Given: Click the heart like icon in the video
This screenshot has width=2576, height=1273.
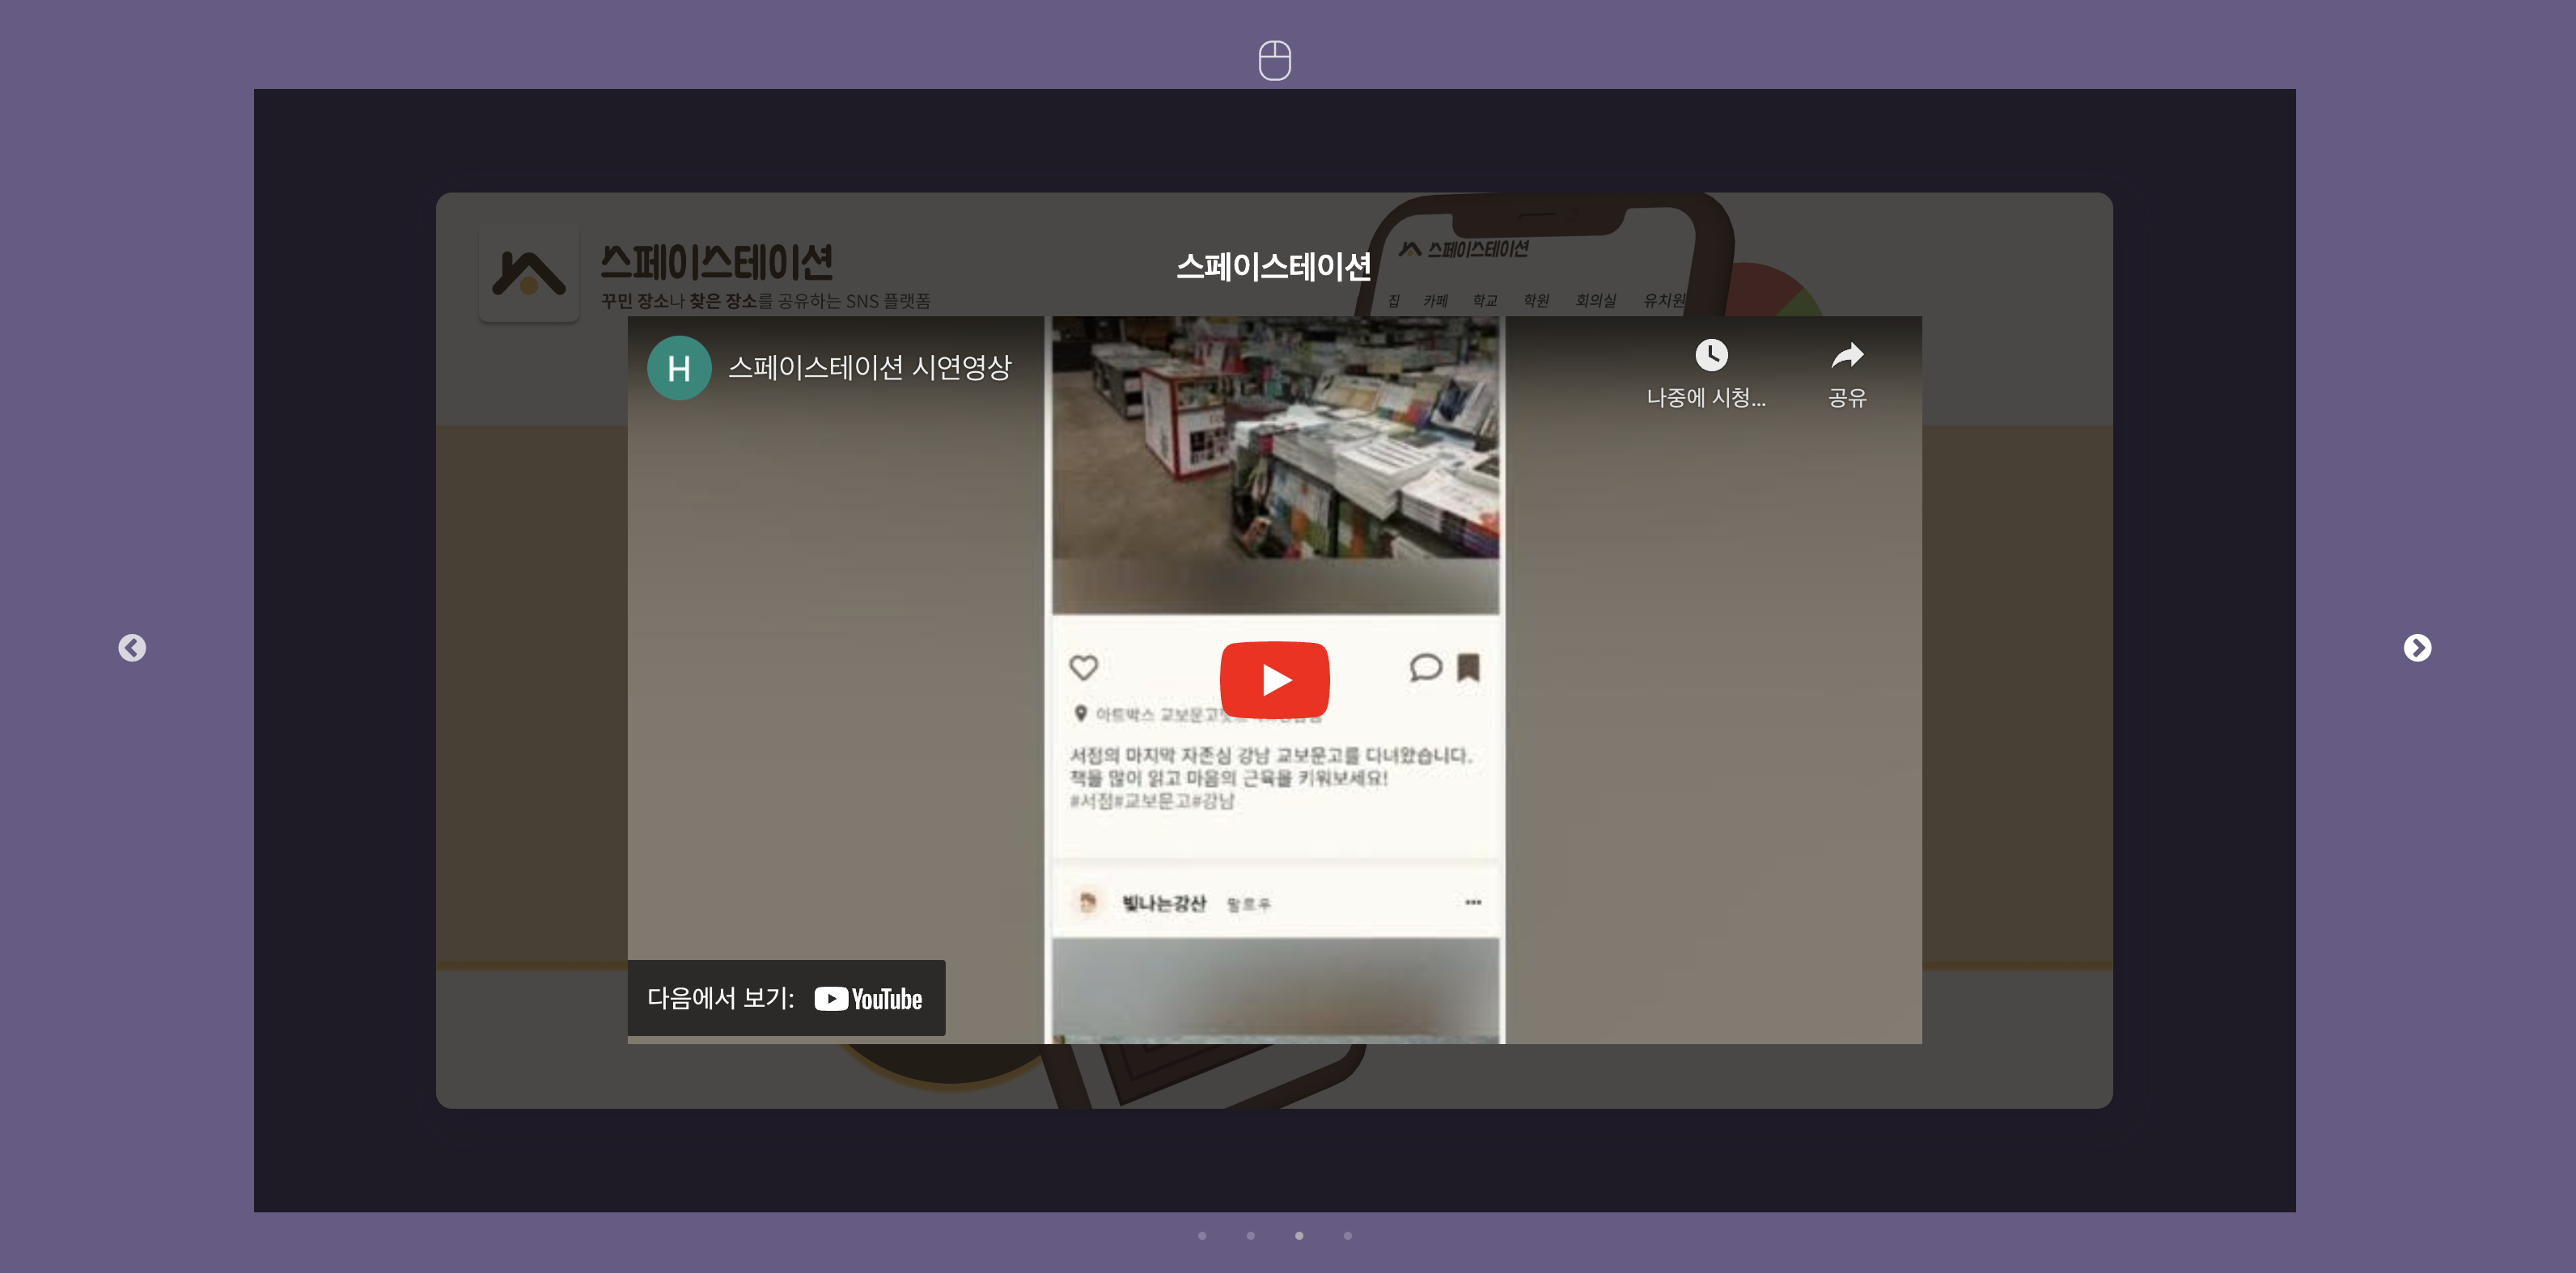Looking at the screenshot, I should (1083, 667).
